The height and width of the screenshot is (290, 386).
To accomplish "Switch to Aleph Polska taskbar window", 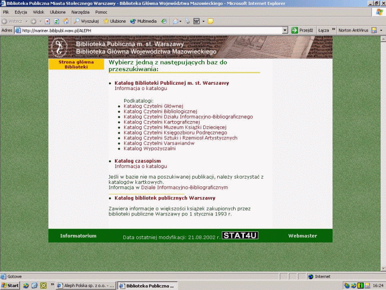I will [86, 286].
